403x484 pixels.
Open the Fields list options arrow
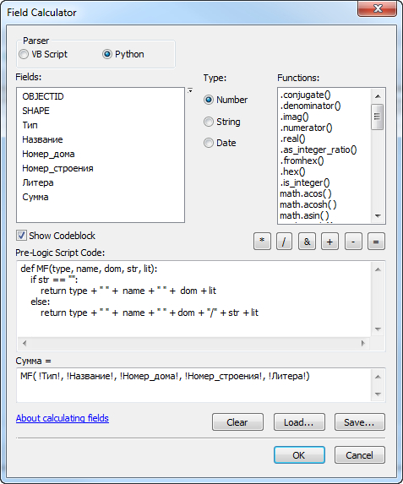(x=190, y=90)
